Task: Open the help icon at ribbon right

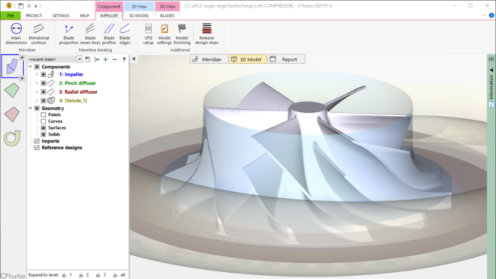Action: [x=491, y=15]
